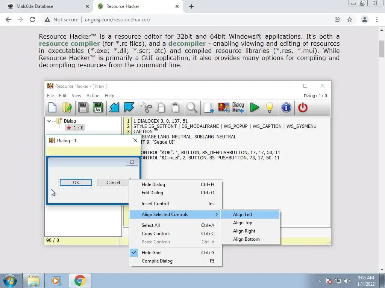This screenshot has height=288, width=385.
Task: Click the volume speaker tray icon
Action: (x=347, y=281)
